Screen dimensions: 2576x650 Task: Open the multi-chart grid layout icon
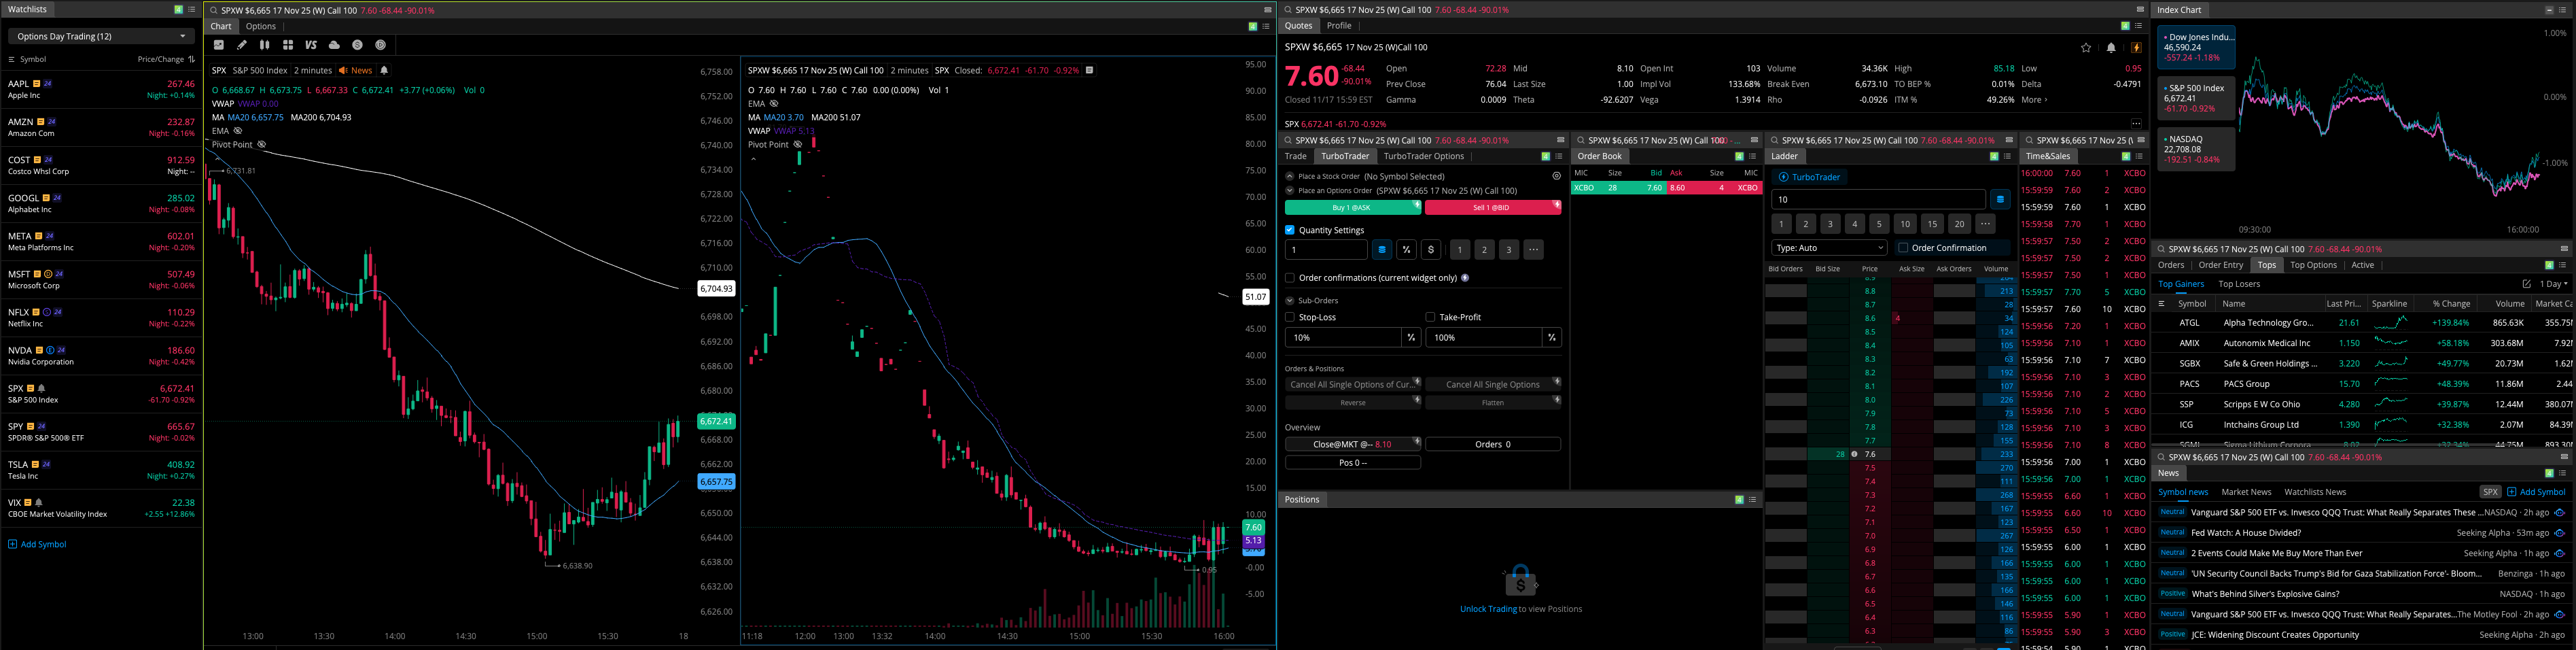288,45
